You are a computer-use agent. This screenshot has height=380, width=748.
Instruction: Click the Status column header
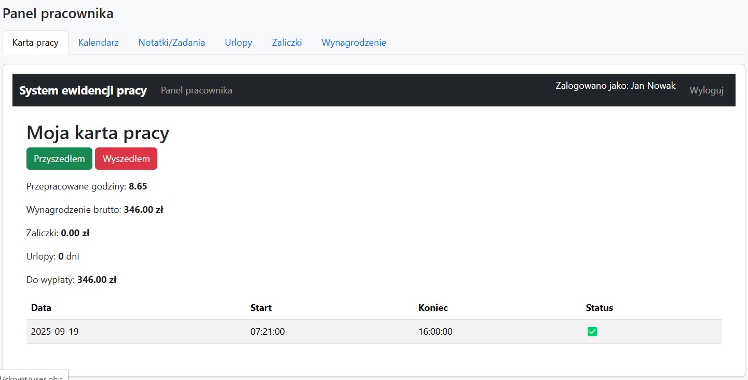[x=599, y=308]
